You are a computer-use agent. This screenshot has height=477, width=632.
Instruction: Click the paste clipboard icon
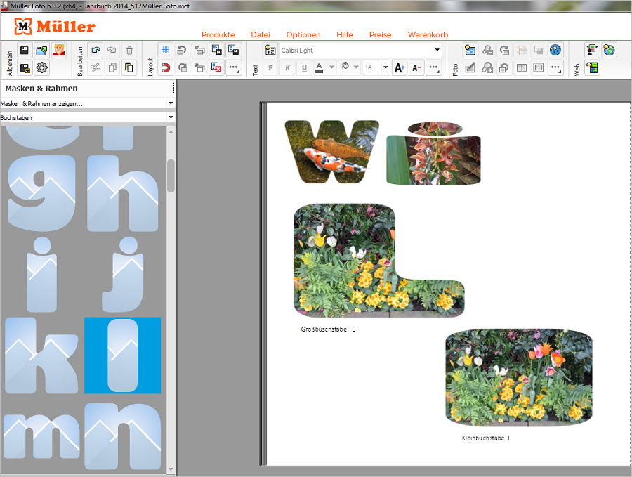tap(129, 67)
